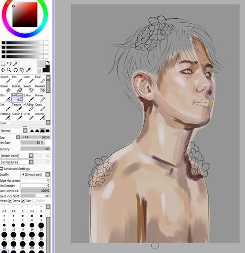Open the Quality 4 (Smoothest) dropdown
This screenshot has height=253, width=245.
36,174
